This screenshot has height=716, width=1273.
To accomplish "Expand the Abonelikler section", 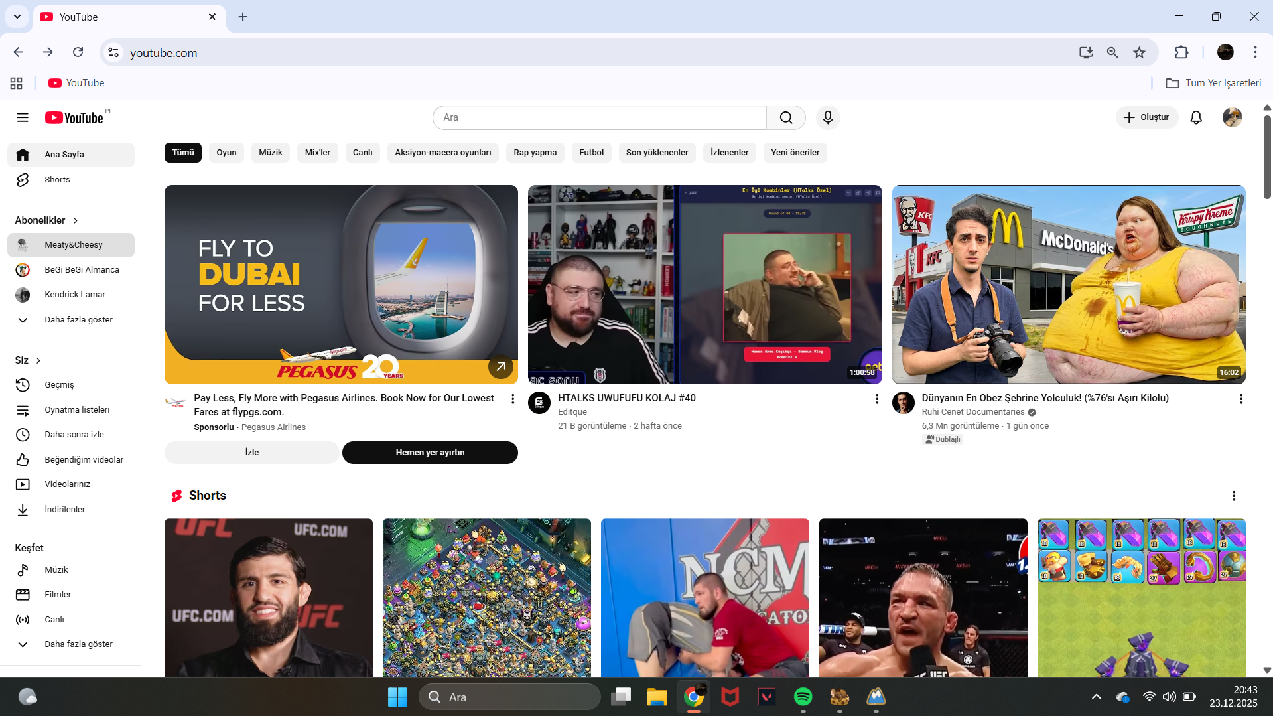I will coord(46,220).
